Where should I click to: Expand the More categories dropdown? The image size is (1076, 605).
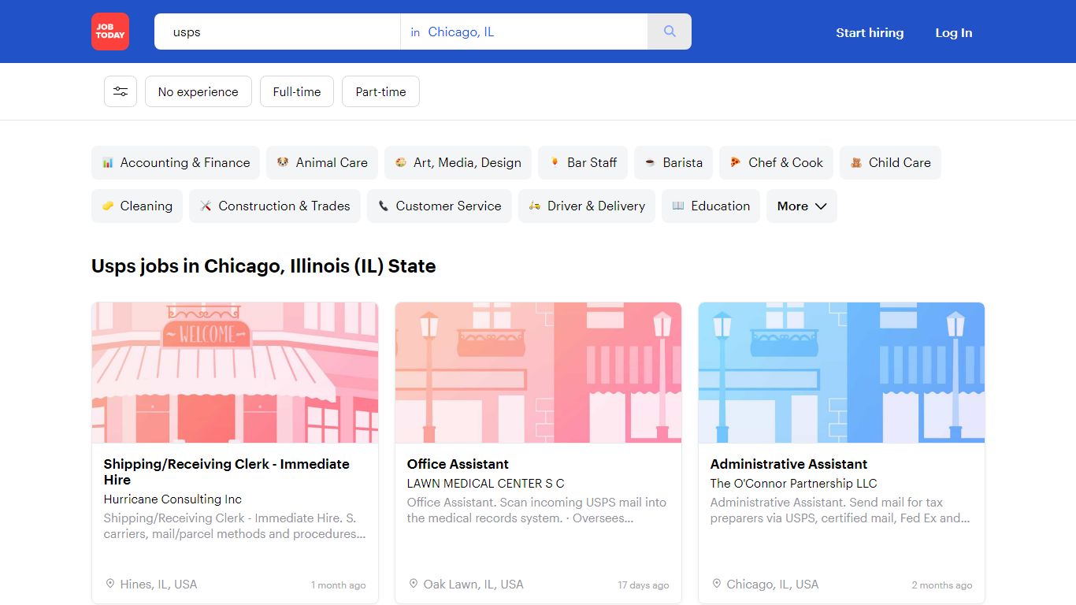point(802,206)
